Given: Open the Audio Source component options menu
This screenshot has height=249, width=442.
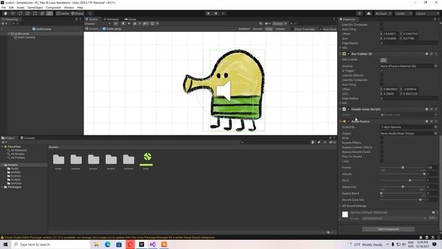Looking at the screenshot, I should [x=436, y=122].
